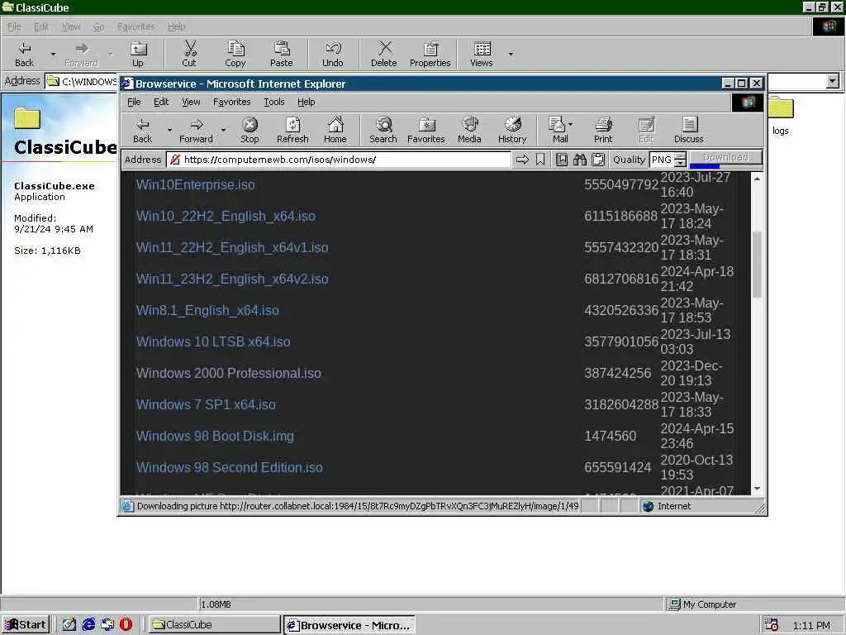Click the Internet Explorer address field
The height and width of the screenshot is (635, 846).
[x=339, y=160]
